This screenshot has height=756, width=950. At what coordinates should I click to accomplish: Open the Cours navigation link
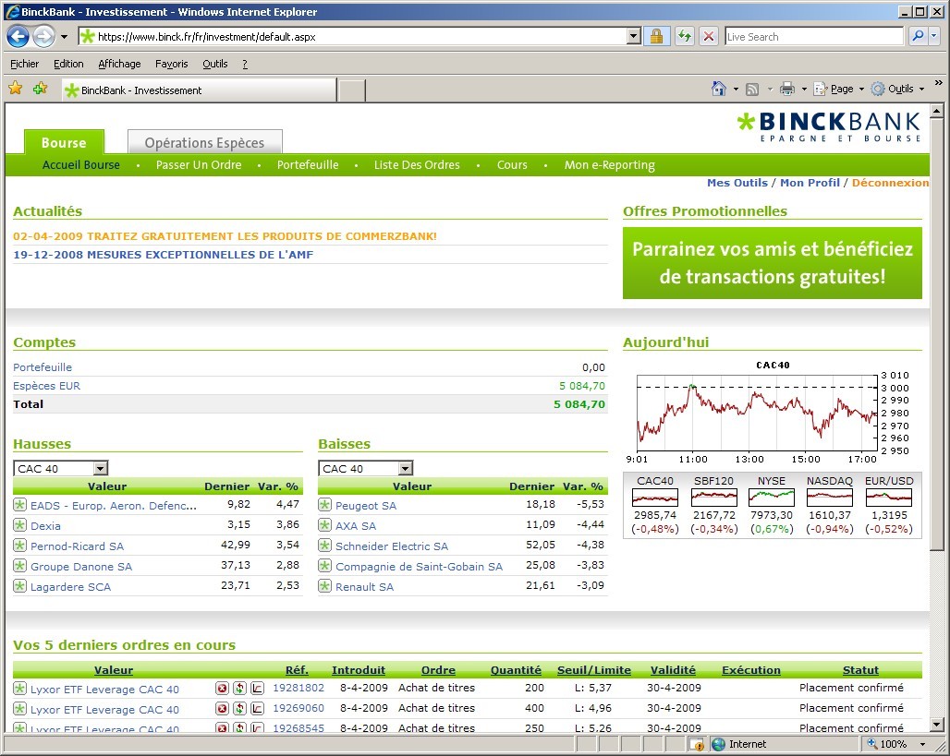point(512,164)
